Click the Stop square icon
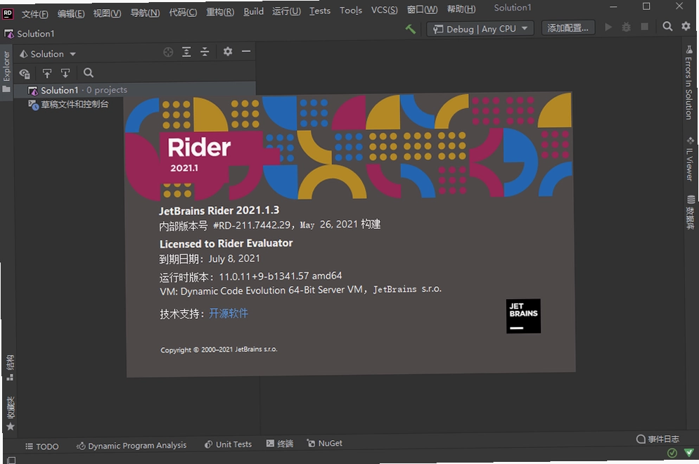Screen dimensions: 699x464 644,27
